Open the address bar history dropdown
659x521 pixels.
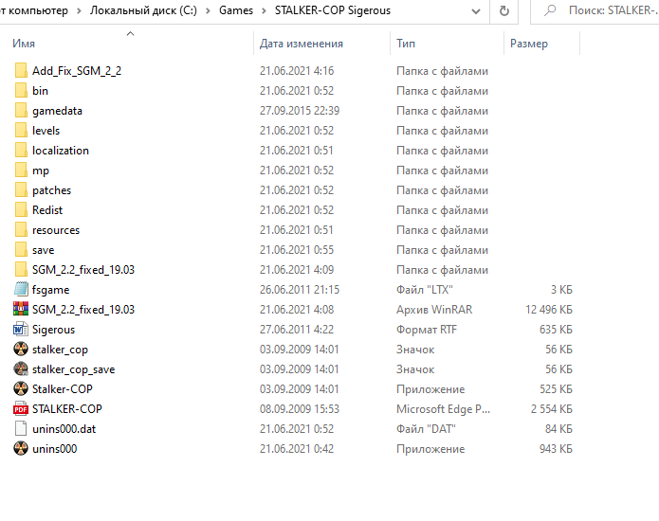point(476,11)
